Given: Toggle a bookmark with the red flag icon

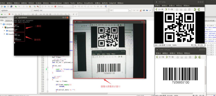Looking at the screenshot, I should click(x=9, y=14).
